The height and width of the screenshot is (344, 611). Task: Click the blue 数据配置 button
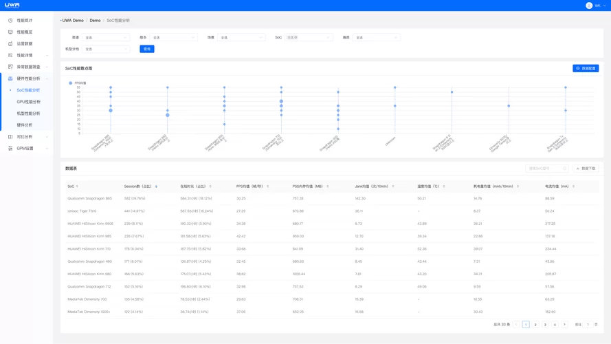pyautogui.click(x=586, y=68)
